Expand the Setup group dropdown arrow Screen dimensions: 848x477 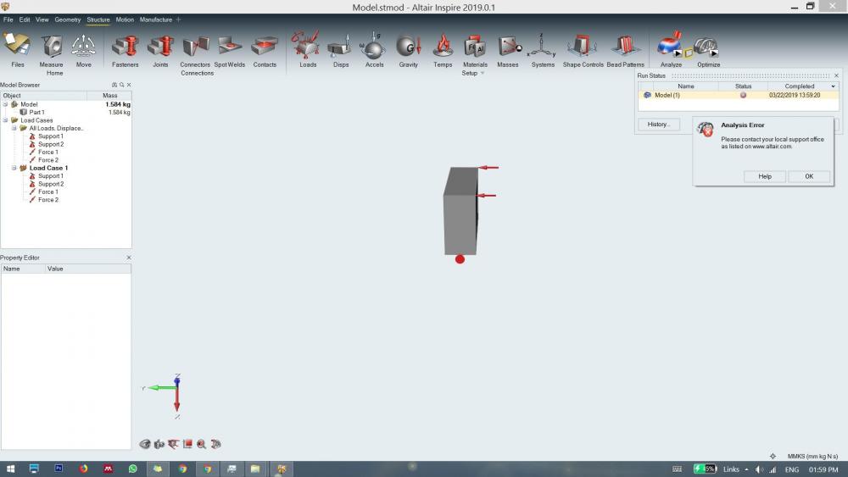click(483, 74)
